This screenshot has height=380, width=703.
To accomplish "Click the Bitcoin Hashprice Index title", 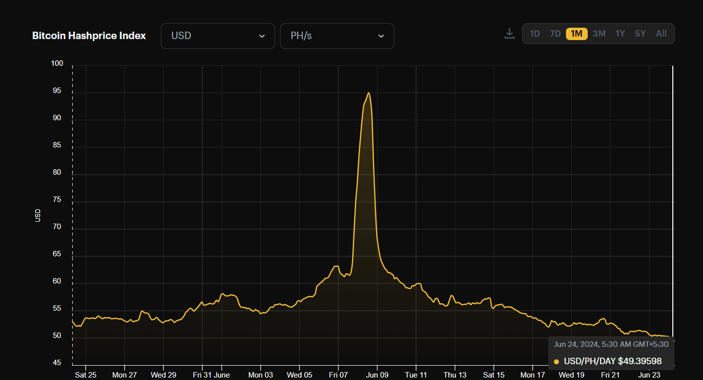I will tap(89, 35).
